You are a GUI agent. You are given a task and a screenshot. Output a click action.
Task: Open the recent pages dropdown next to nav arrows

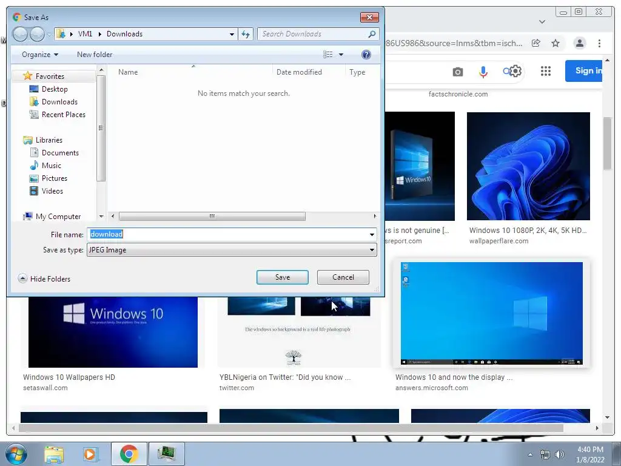click(49, 34)
